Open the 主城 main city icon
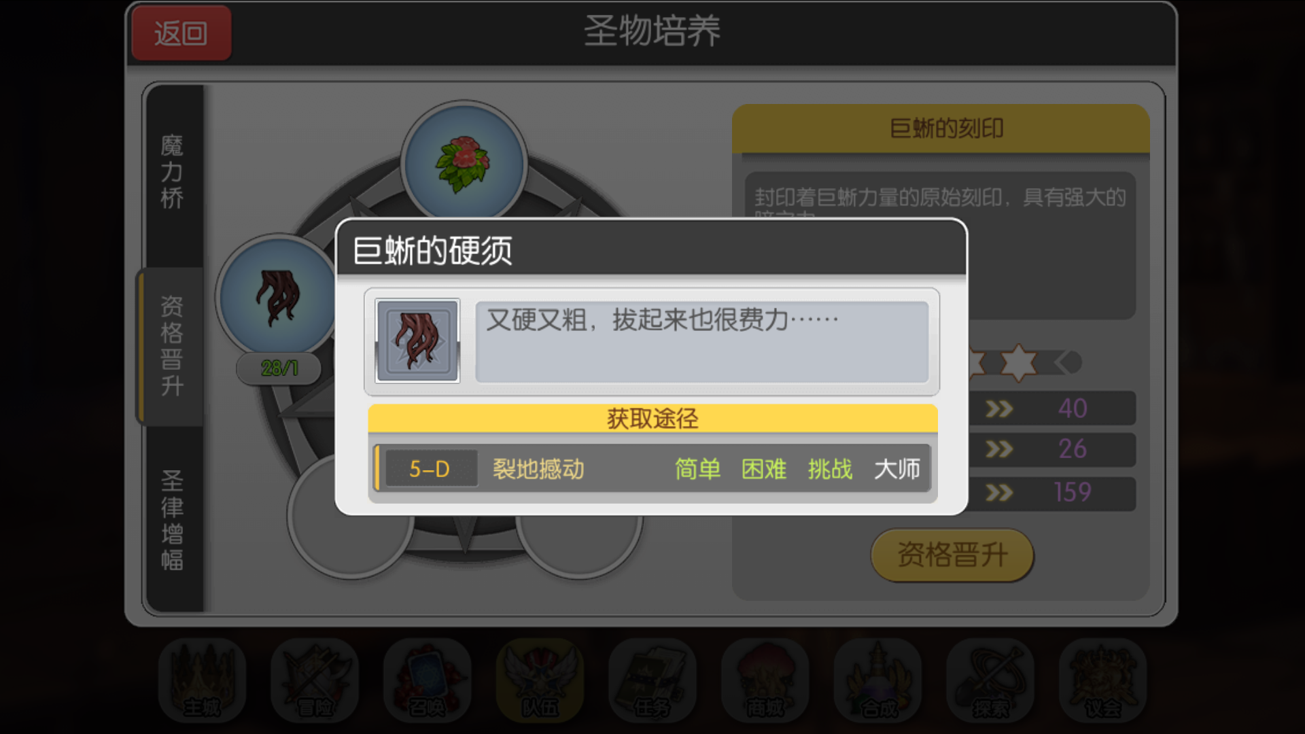 click(x=202, y=680)
